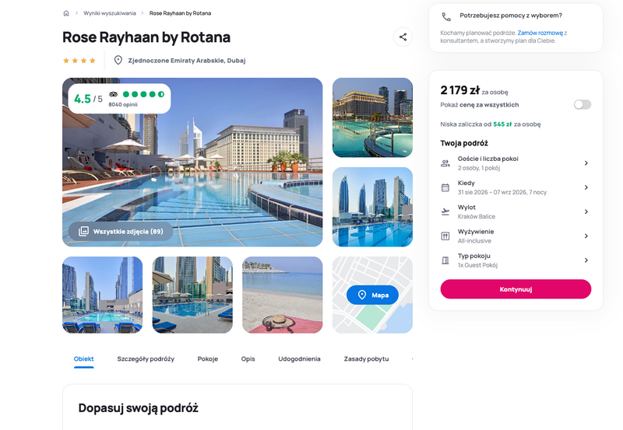Follow the Zamów rozmowę link
The height and width of the screenshot is (430, 623).
pyautogui.click(x=540, y=33)
